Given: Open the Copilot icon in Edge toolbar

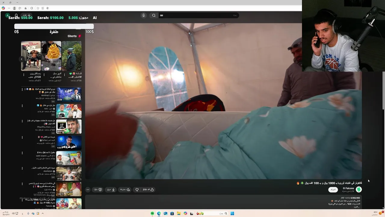Looking at the screenshot, I should click(x=3, y=8).
